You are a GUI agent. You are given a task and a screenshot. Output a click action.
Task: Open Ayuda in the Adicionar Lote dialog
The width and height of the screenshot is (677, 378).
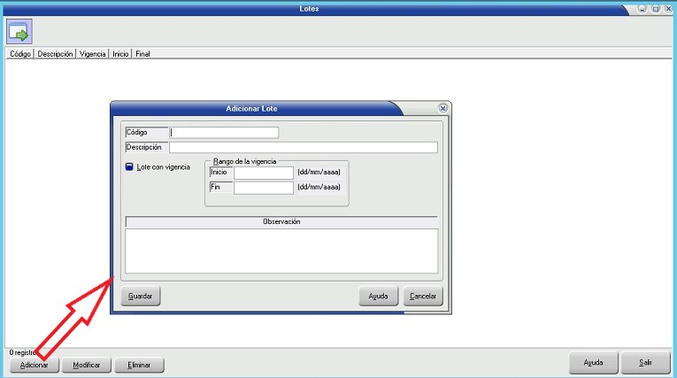pyautogui.click(x=379, y=297)
